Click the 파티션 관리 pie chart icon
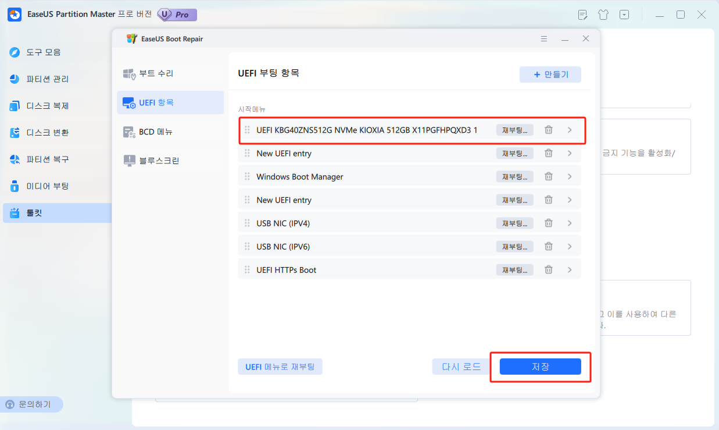This screenshot has height=430, width=719. click(x=15, y=79)
